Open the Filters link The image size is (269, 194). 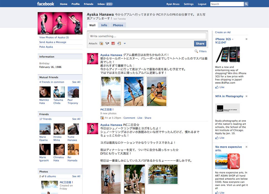click(203, 51)
